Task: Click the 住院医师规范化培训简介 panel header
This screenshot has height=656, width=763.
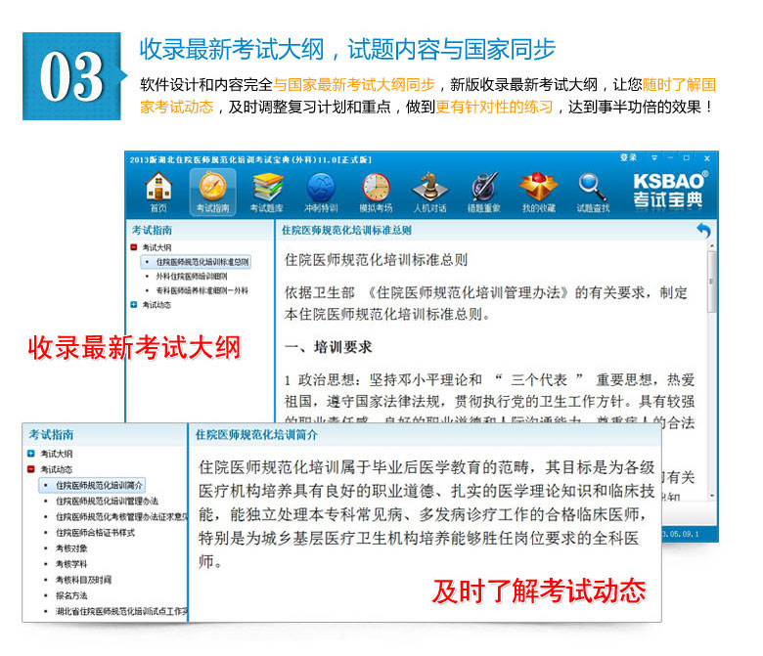Action: [x=256, y=435]
